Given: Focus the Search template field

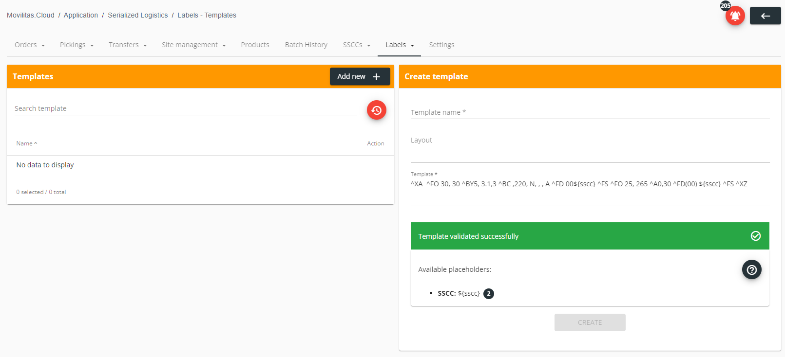Looking at the screenshot, I should (x=186, y=108).
